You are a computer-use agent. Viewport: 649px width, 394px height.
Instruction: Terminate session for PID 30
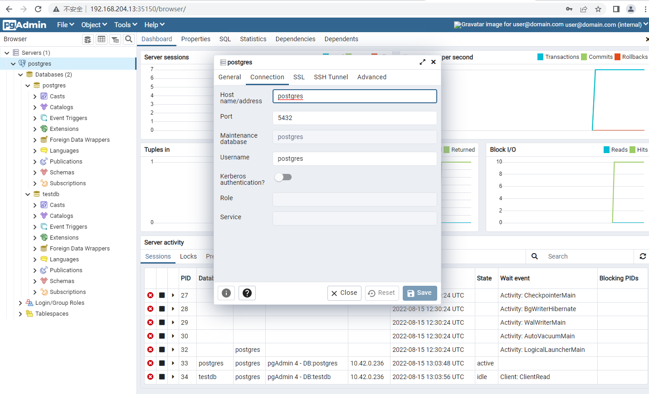(150, 336)
